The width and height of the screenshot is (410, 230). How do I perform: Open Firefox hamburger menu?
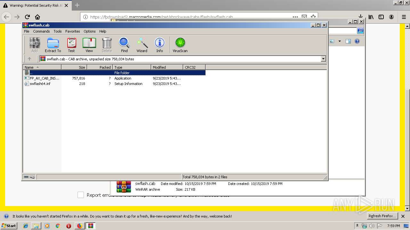[x=404, y=17]
